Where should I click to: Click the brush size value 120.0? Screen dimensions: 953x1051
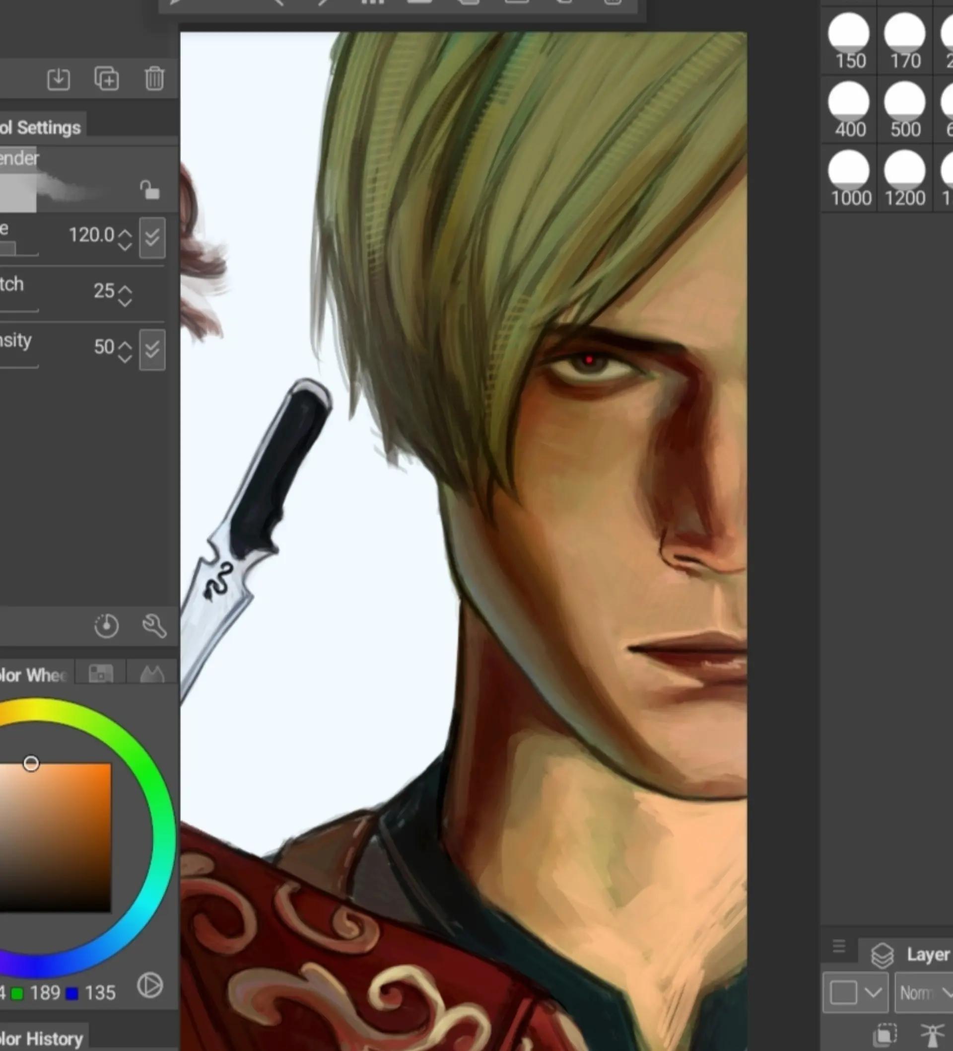pyautogui.click(x=91, y=235)
